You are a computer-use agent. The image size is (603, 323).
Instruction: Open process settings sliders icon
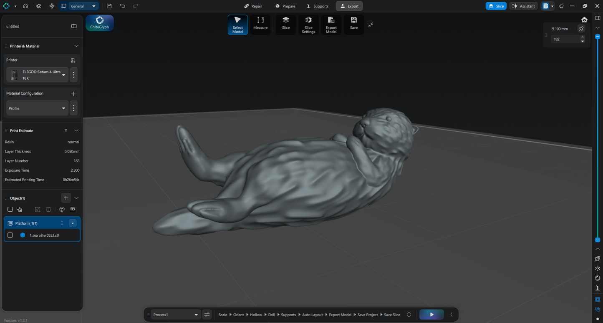point(207,315)
